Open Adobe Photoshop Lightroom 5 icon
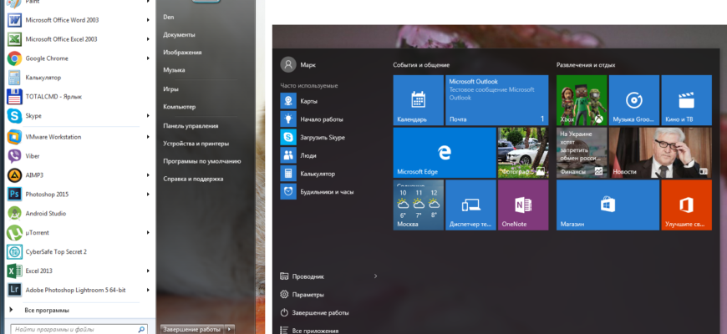Viewport: 727px width, 334px height. pyautogui.click(x=14, y=290)
